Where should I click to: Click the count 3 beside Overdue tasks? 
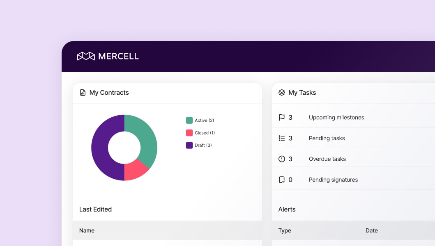tap(290, 159)
